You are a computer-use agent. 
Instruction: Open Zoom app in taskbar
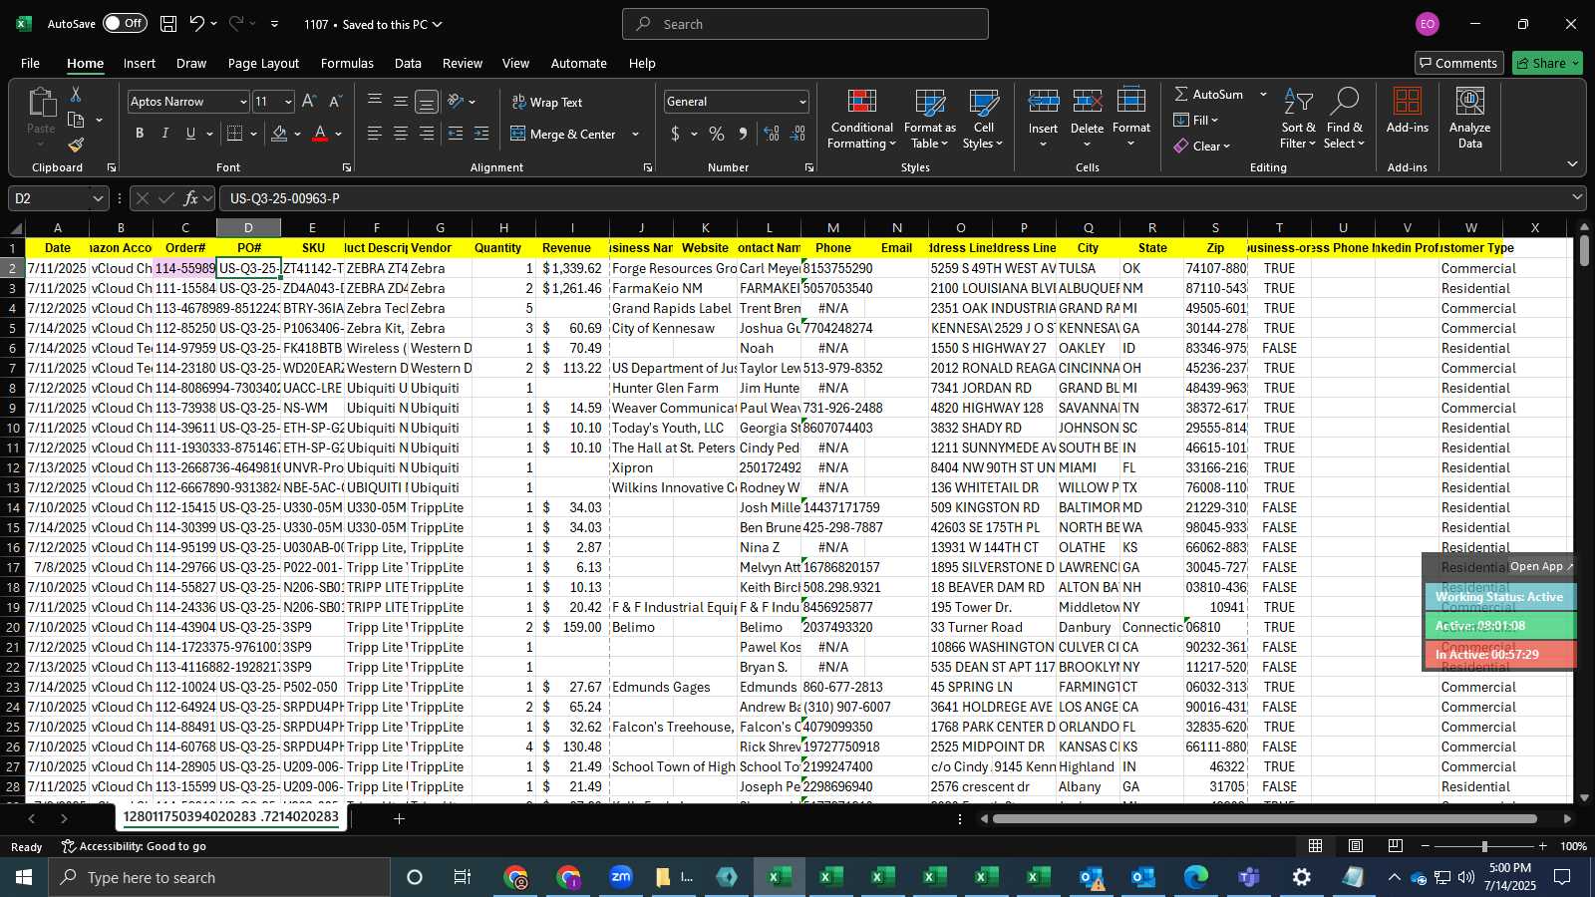(x=621, y=877)
